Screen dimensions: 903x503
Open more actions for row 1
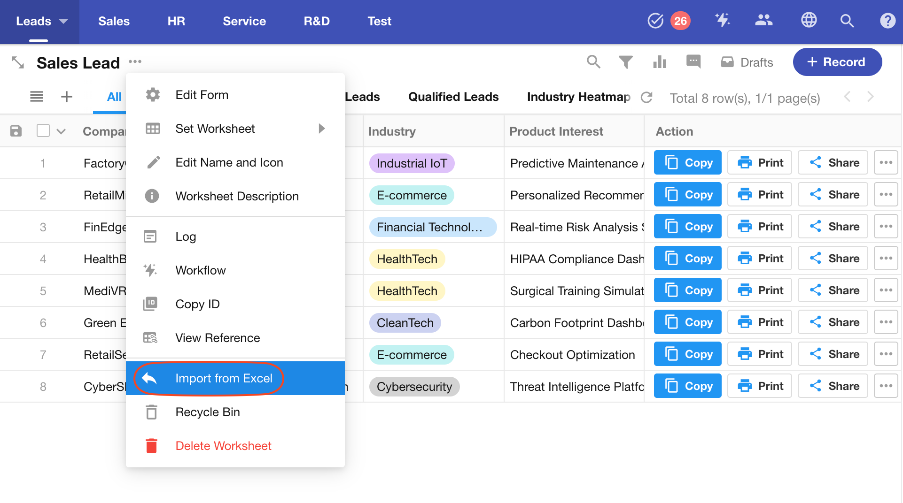point(886,163)
